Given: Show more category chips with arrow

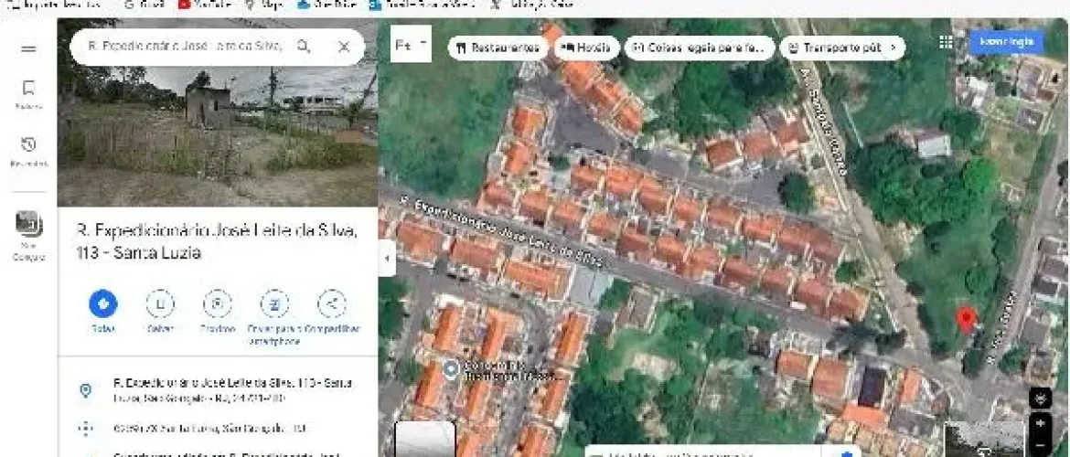Looking at the screenshot, I should click(893, 48).
